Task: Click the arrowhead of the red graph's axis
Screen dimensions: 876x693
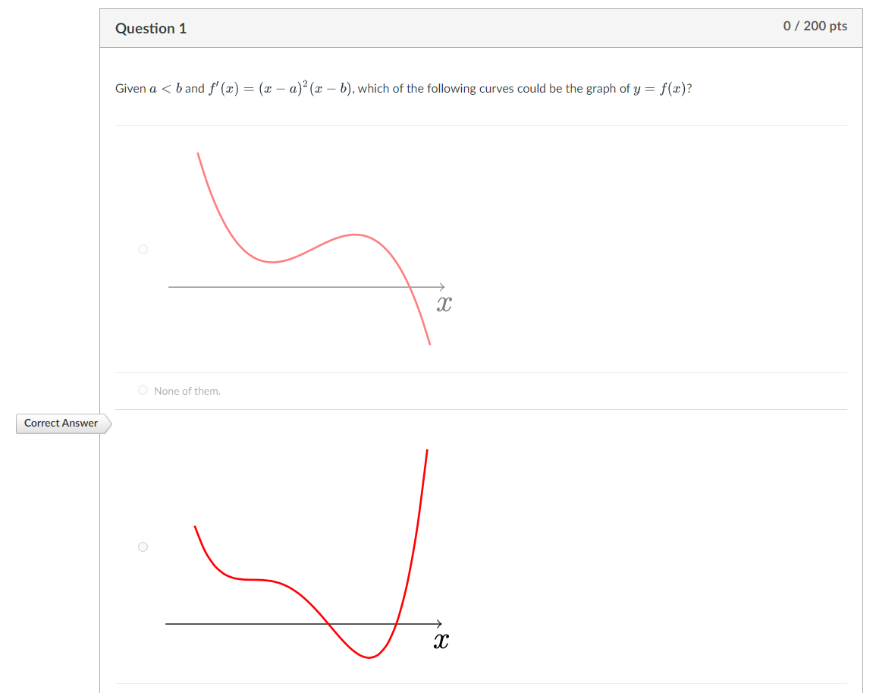Action: click(x=438, y=624)
